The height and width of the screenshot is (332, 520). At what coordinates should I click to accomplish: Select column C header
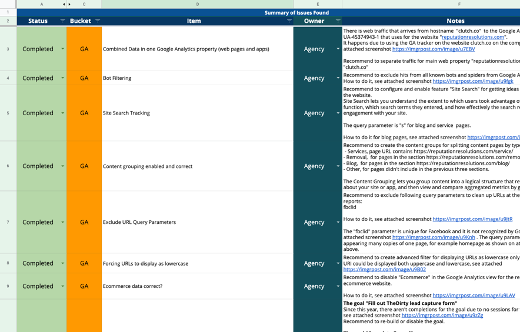[x=84, y=4]
